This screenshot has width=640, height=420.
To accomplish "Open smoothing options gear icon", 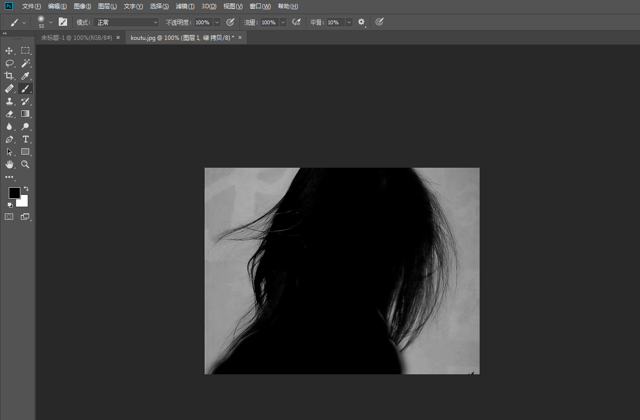I will pyautogui.click(x=361, y=22).
